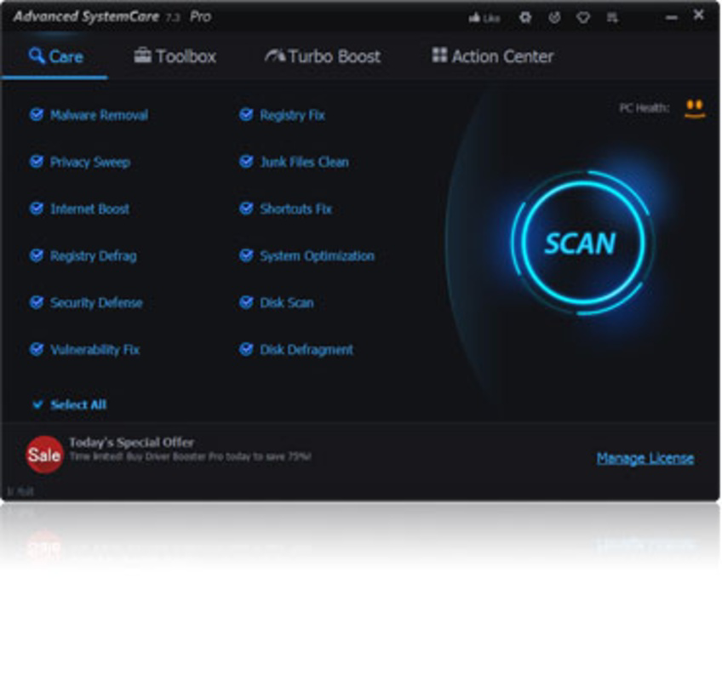Open the Manage License link
This screenshot has width=722, height=681.
pos(645,458)
